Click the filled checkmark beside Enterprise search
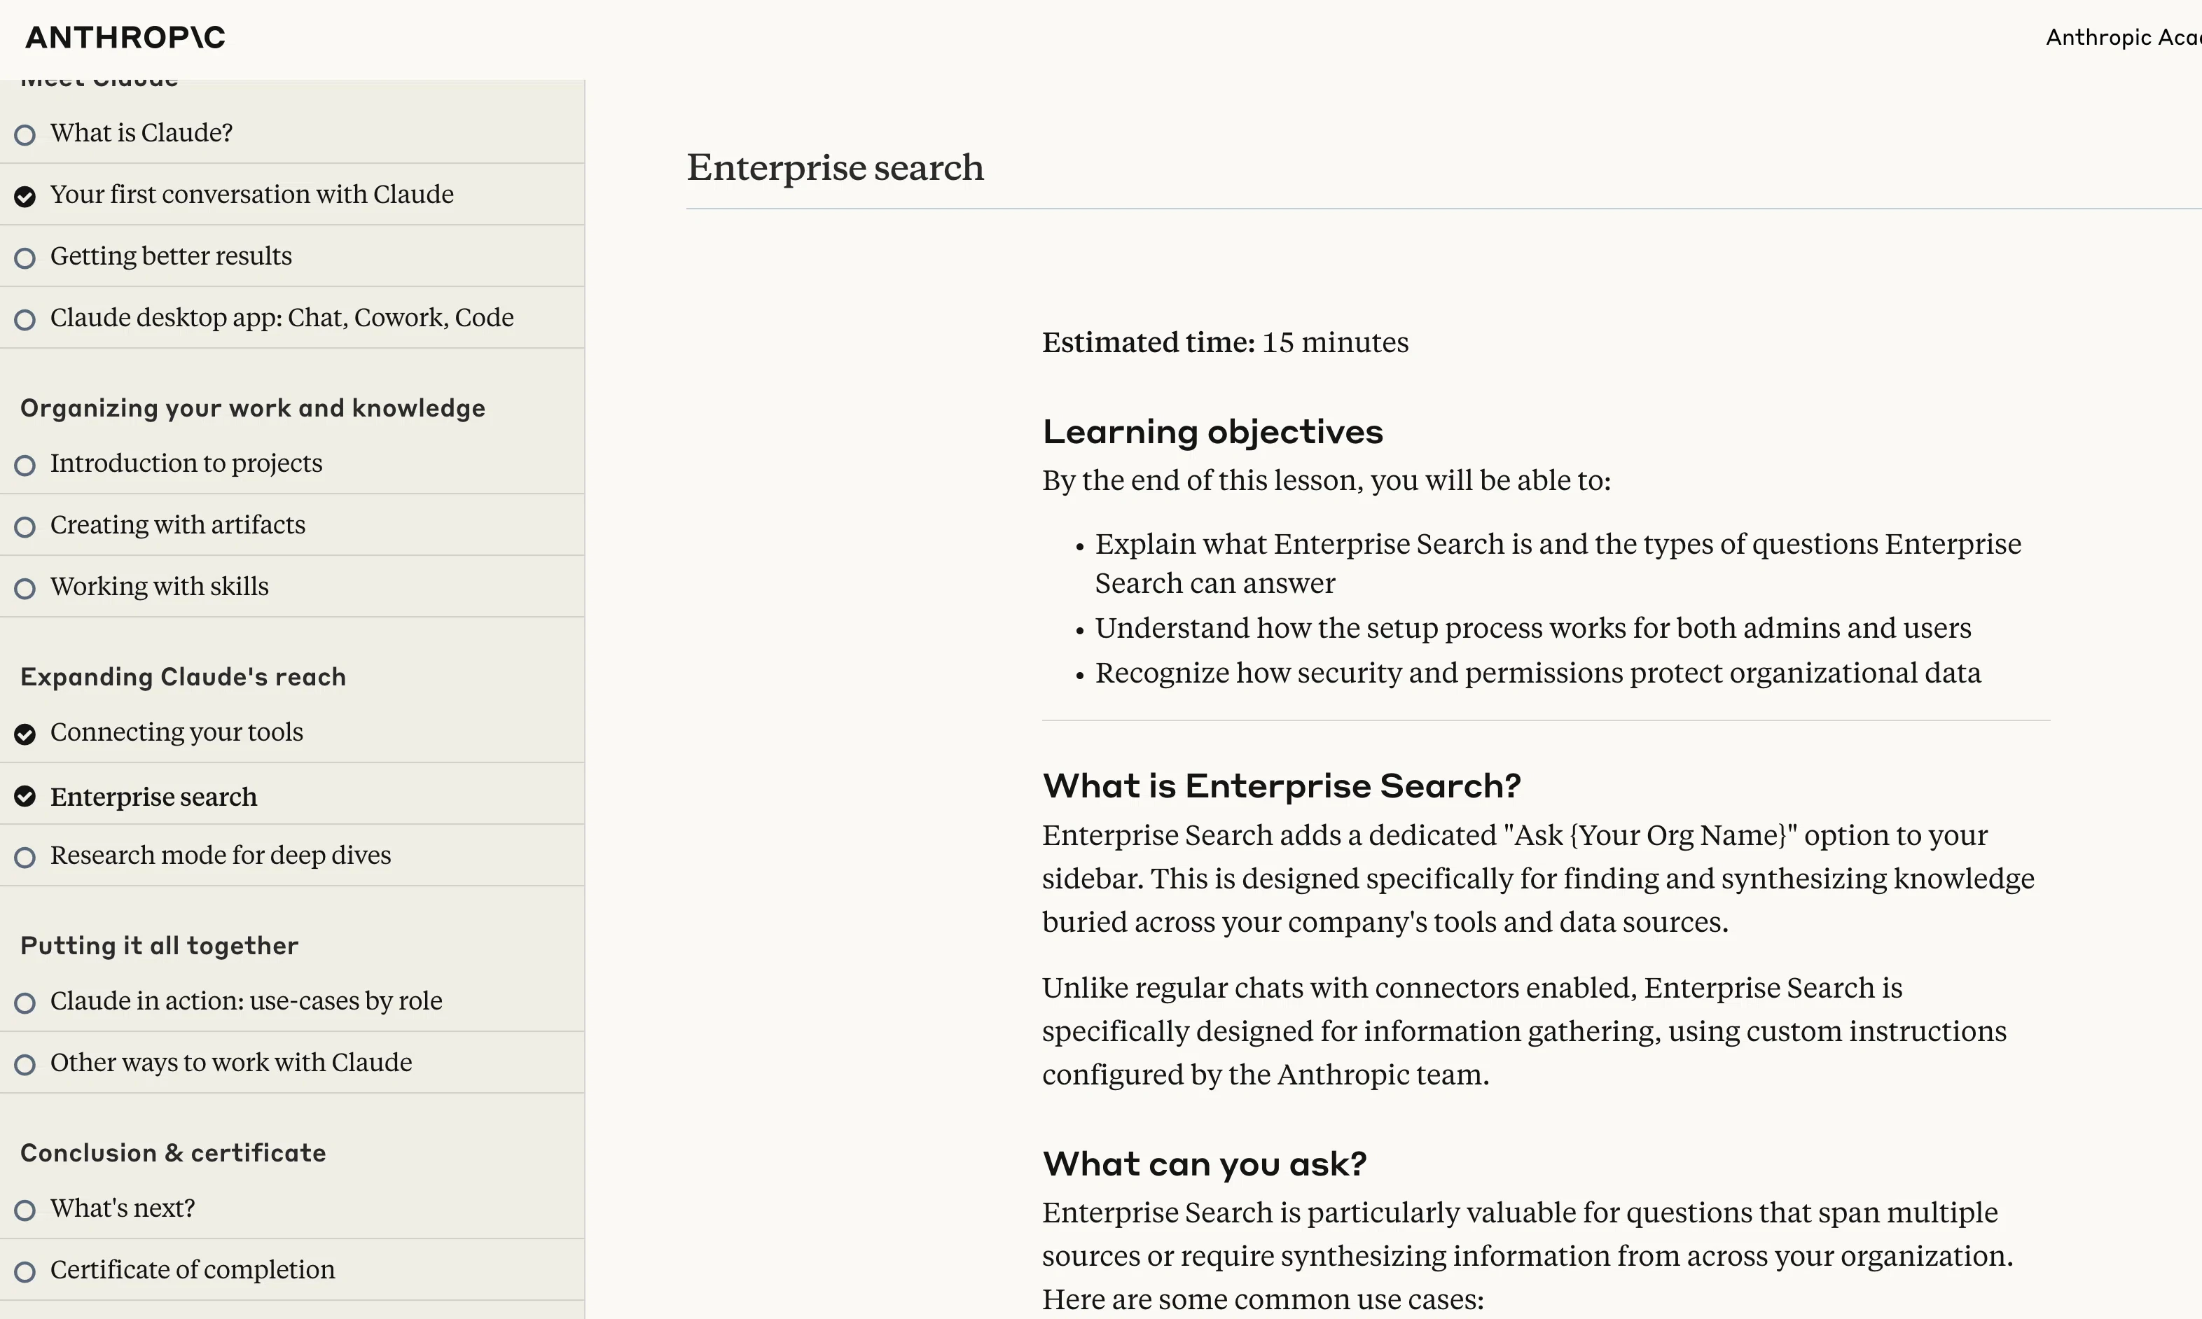 click(x=25, y=797)
